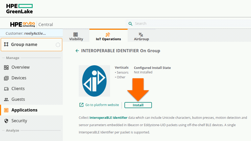
Task: Click the HPE GreenLake logo
Action: tap(19, 9)
